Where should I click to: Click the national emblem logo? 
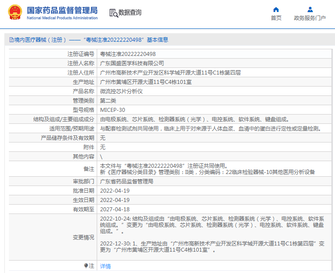click(15, 12)
